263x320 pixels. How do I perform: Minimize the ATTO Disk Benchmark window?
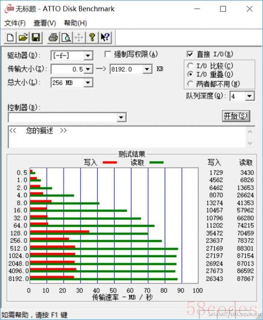tap(197, 9)
